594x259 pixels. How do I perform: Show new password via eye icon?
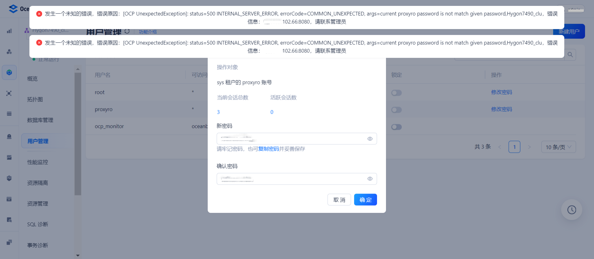[370, 139]
